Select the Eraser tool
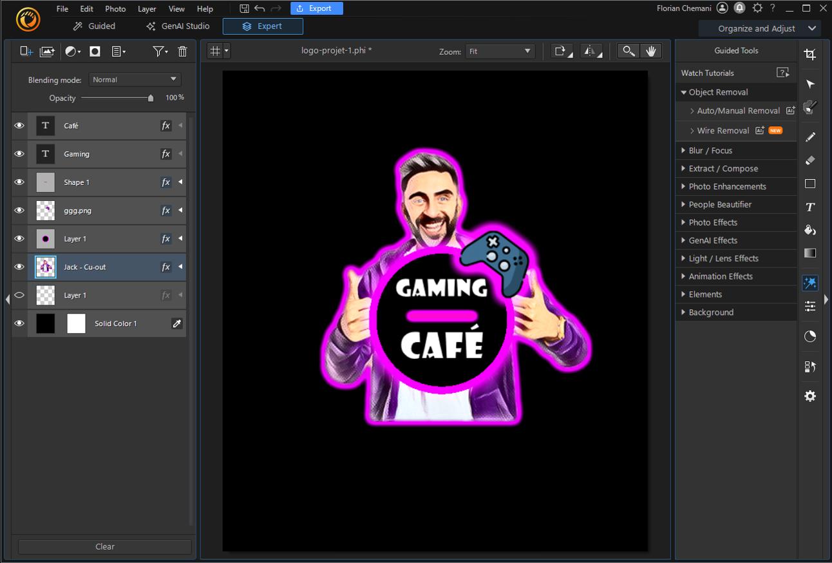This screenshot has width=832, height=563. [809, 160]
